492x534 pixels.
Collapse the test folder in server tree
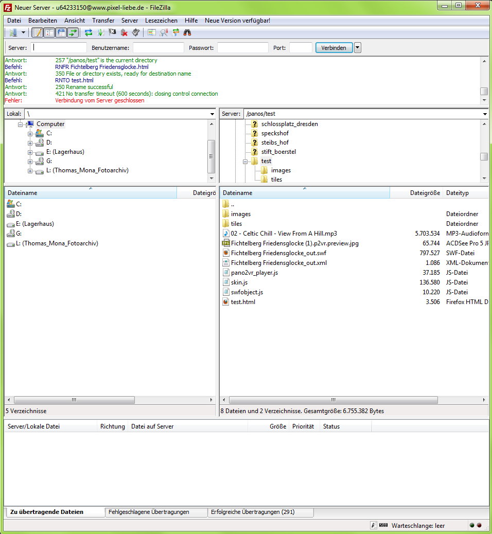pos(245,162)
